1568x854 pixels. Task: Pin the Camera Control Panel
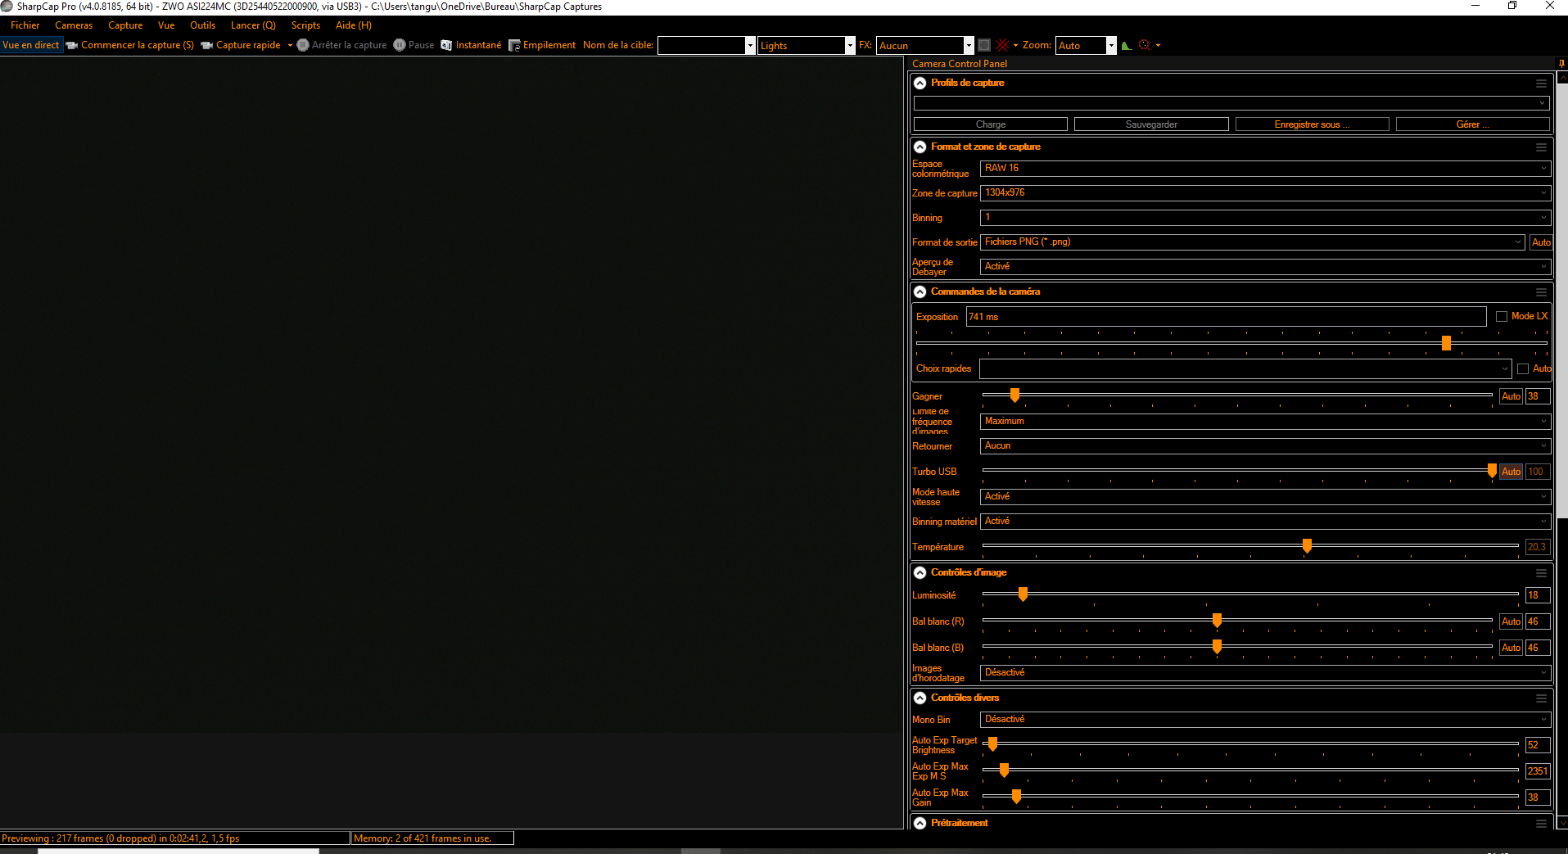click(1562, 63)
